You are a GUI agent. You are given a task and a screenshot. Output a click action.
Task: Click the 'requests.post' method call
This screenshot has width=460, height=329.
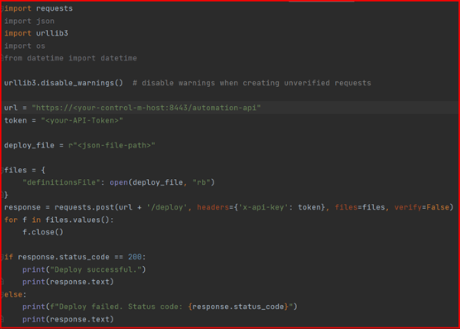coord(84,207)
